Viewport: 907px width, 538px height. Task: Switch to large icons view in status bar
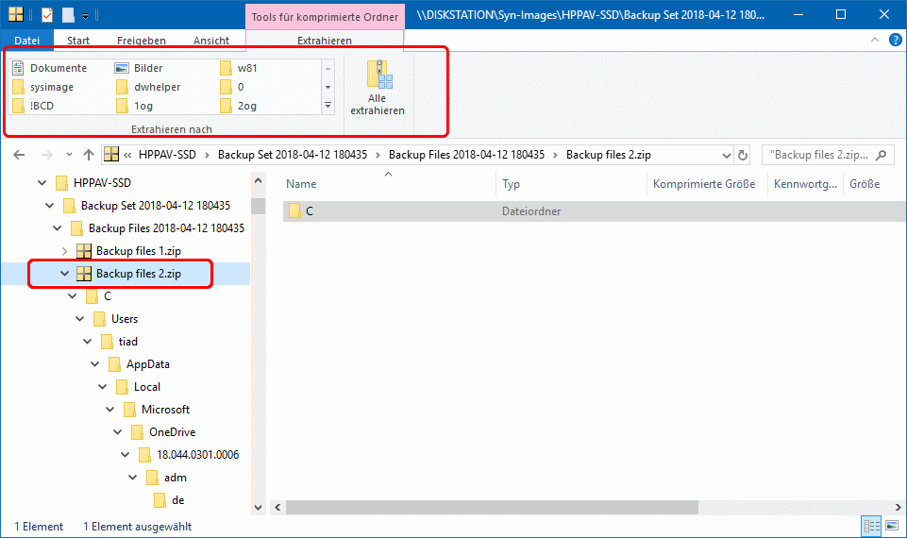(890, 527)
